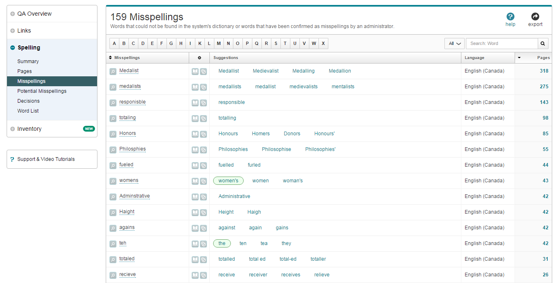This screenshot has height=283, width=558.
Task: Click the export icon
Action: (535, 17)
